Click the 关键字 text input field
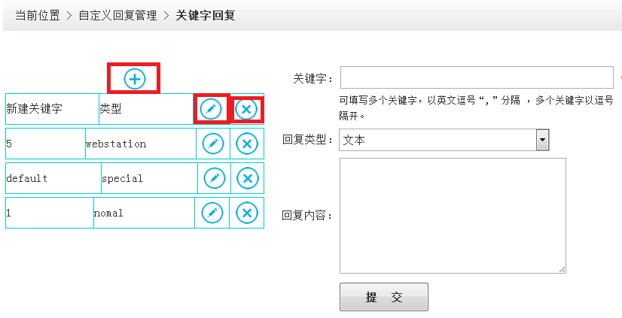The image size is (622, 318). tap(477, 77)
